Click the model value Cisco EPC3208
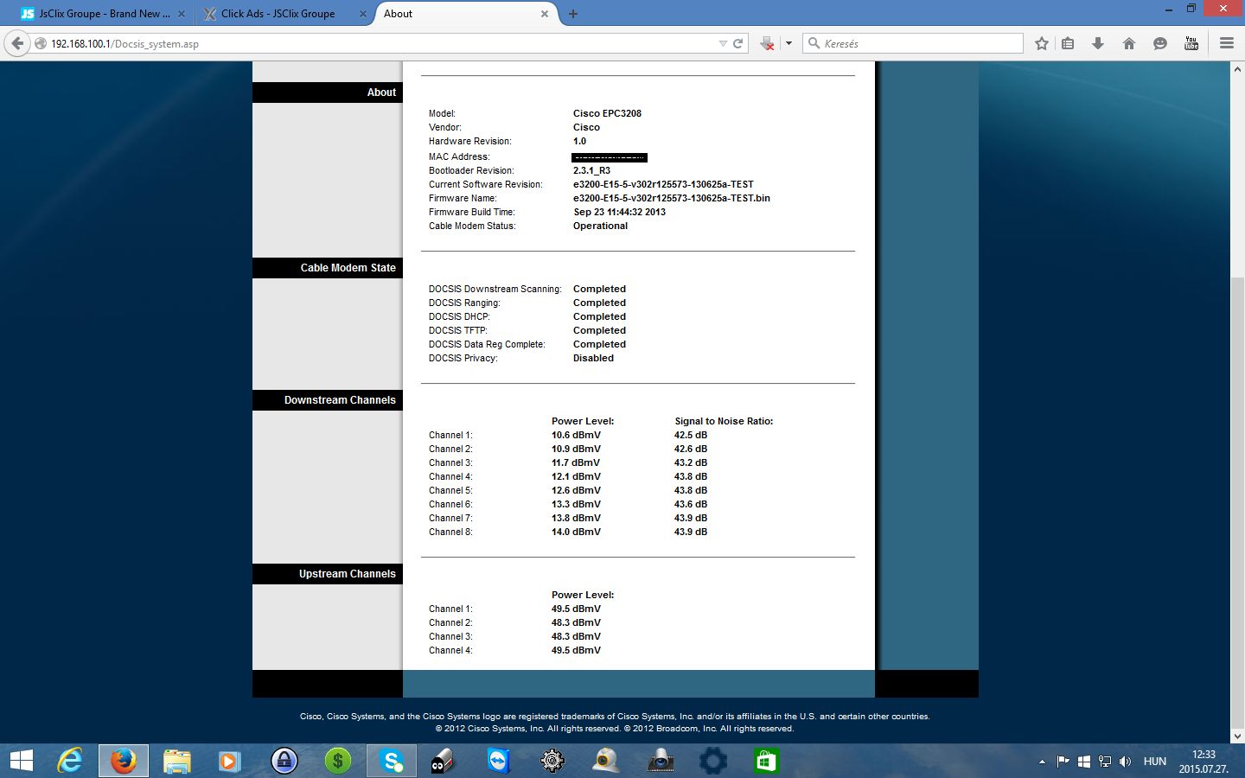Viewport: 1245px width, 778px height. point(607,113)
